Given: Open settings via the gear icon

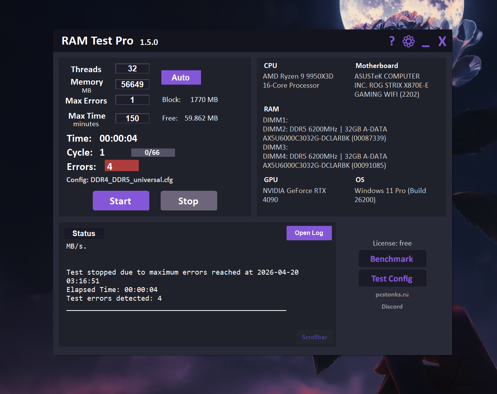Looking at the screenshot, I should click(x=408, y=41).
